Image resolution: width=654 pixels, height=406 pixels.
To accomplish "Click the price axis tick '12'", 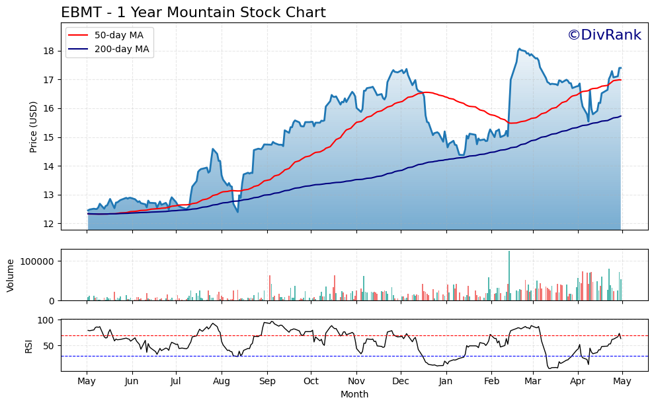I will coord(49,224).
